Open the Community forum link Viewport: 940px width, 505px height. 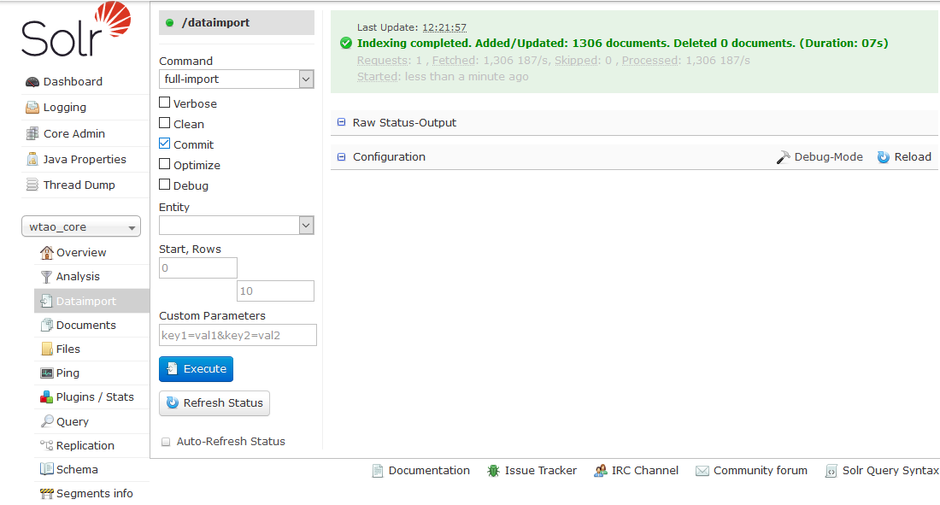click(x=761, y=471)
